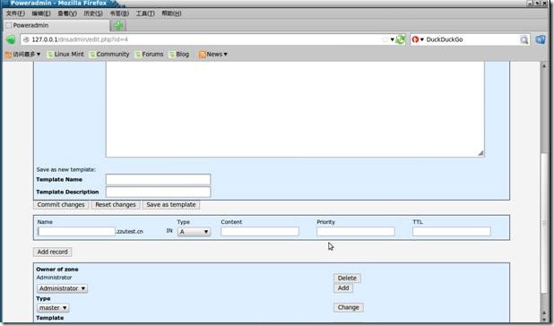Open the URL history dropdown arrow
554x326 pixels.
(392, 39)
